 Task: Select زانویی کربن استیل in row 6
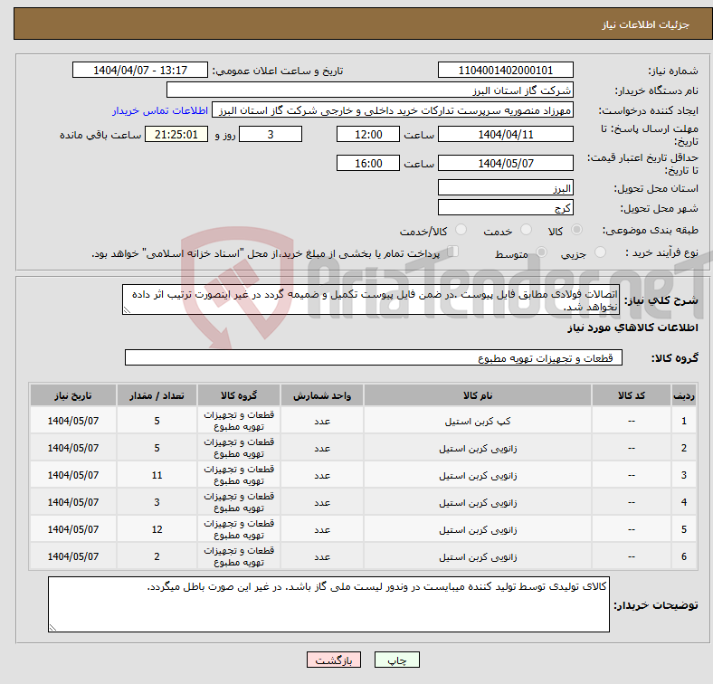point(478,556)
